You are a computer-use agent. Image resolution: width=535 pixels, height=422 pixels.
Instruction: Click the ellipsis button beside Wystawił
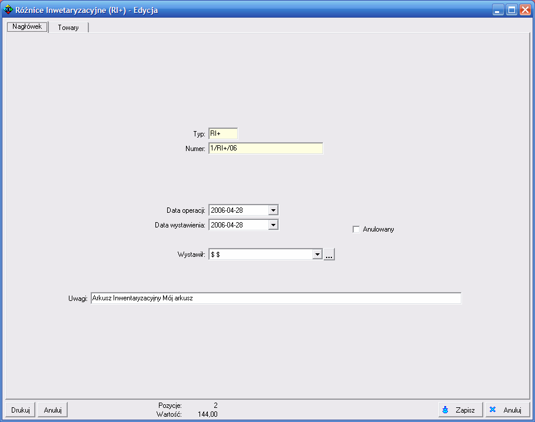click(329, 254)
